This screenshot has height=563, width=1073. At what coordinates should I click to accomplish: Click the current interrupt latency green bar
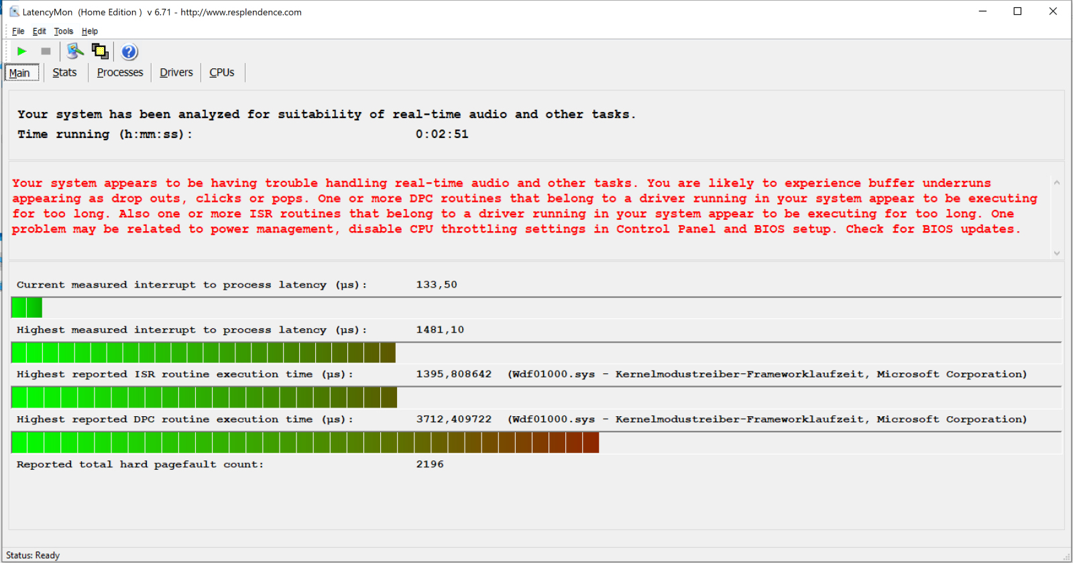(x=27, y=308)
